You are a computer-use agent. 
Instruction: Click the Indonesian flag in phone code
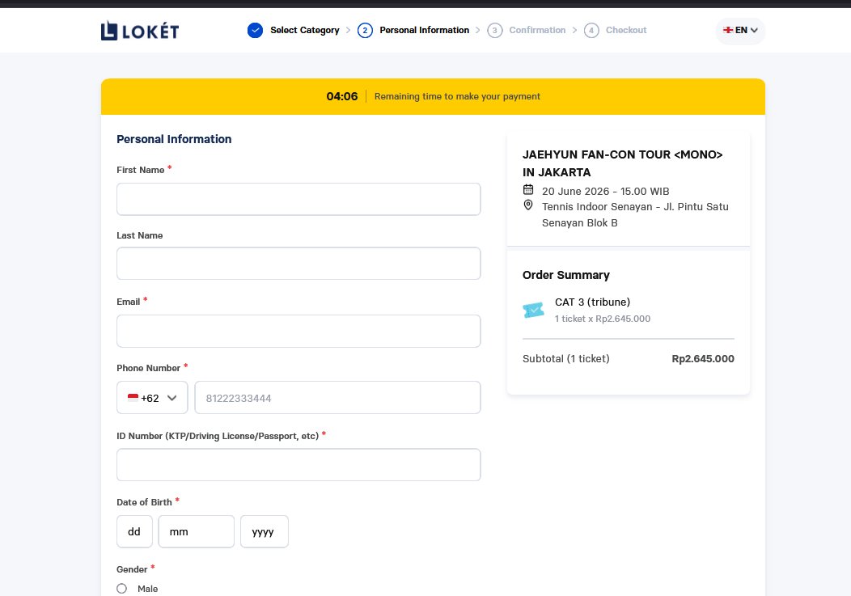tap(133, 397)
